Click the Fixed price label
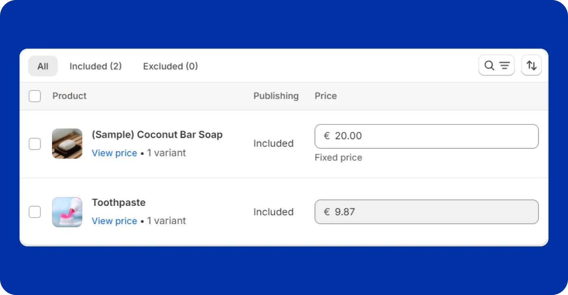Image resolution: width=568 pixels, height=295 pixels. 338,158
